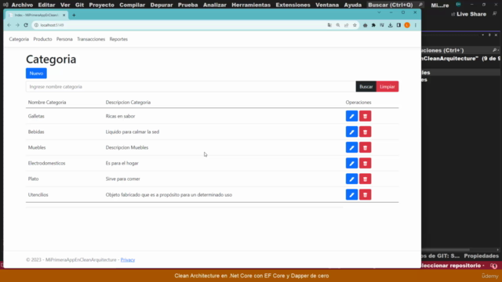Open the browser downloads icon
502x282 pixels.
(x=391, y=25)
